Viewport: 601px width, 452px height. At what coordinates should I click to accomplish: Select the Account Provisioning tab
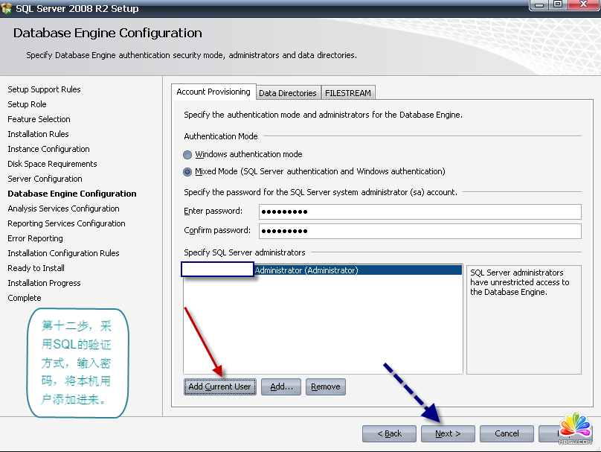213,92
